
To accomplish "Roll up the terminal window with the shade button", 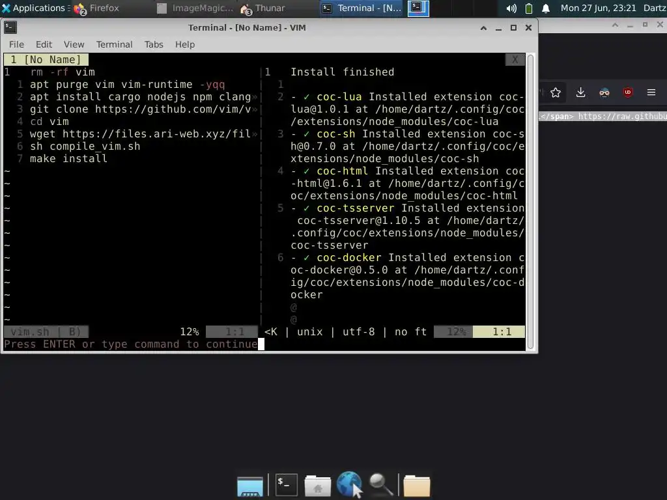I will click(x=483, y=27).
